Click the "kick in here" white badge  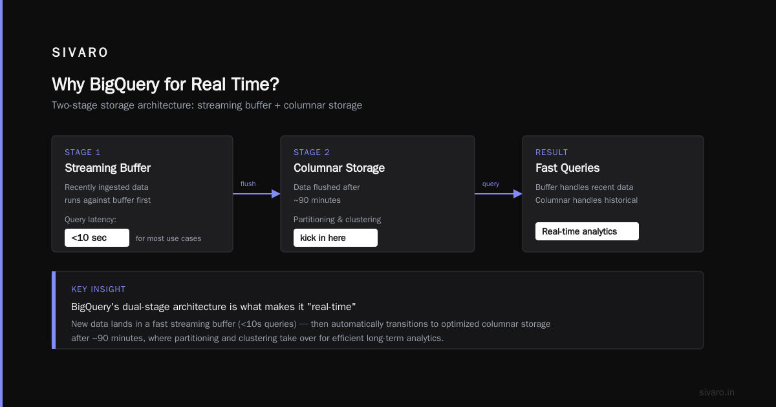pos(336,238)
